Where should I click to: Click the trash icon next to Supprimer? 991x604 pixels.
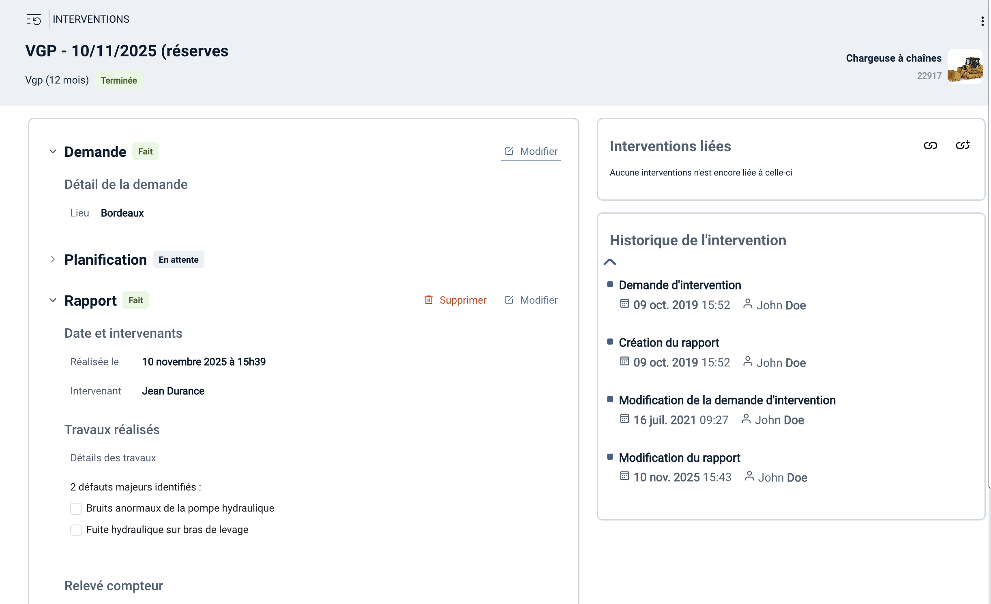coord(429,300)
